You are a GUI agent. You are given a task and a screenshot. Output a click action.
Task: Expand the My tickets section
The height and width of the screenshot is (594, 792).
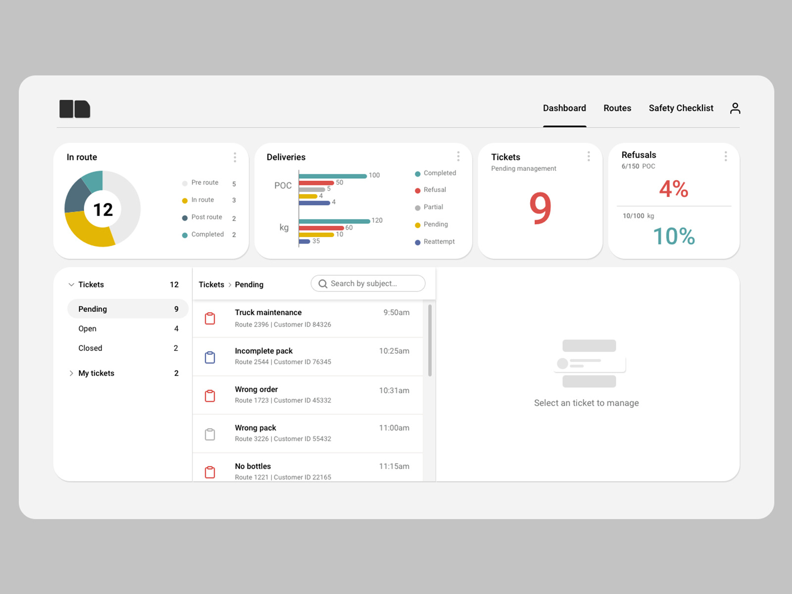71,373
